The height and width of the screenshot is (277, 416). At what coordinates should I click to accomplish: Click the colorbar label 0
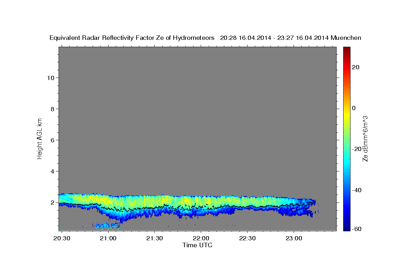354,108
